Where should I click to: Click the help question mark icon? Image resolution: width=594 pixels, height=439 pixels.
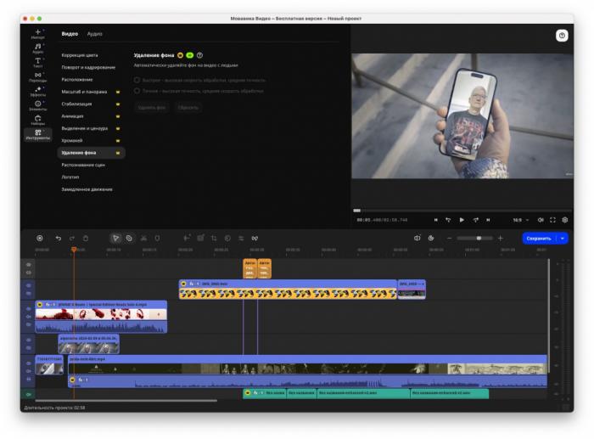pos(562,36)
